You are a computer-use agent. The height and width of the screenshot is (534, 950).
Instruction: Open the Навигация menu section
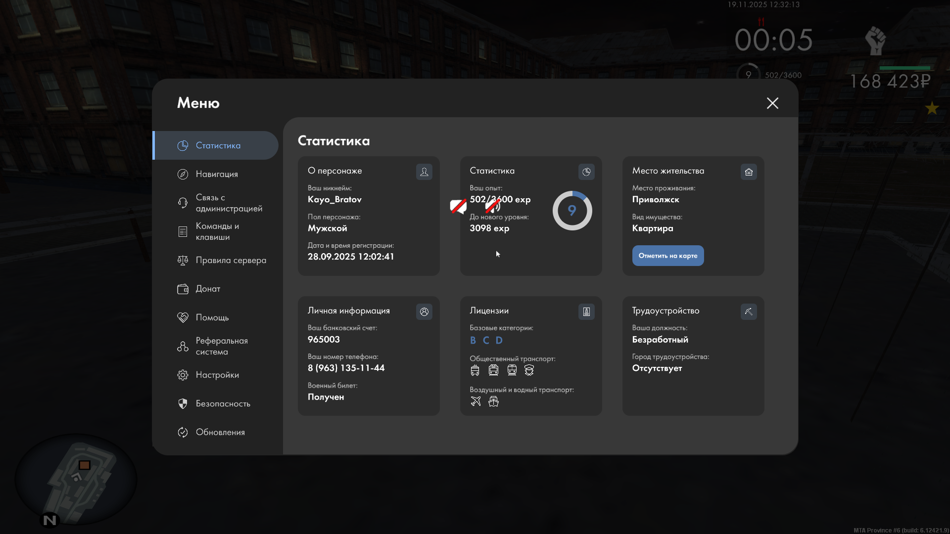click(x=217, y=174)
